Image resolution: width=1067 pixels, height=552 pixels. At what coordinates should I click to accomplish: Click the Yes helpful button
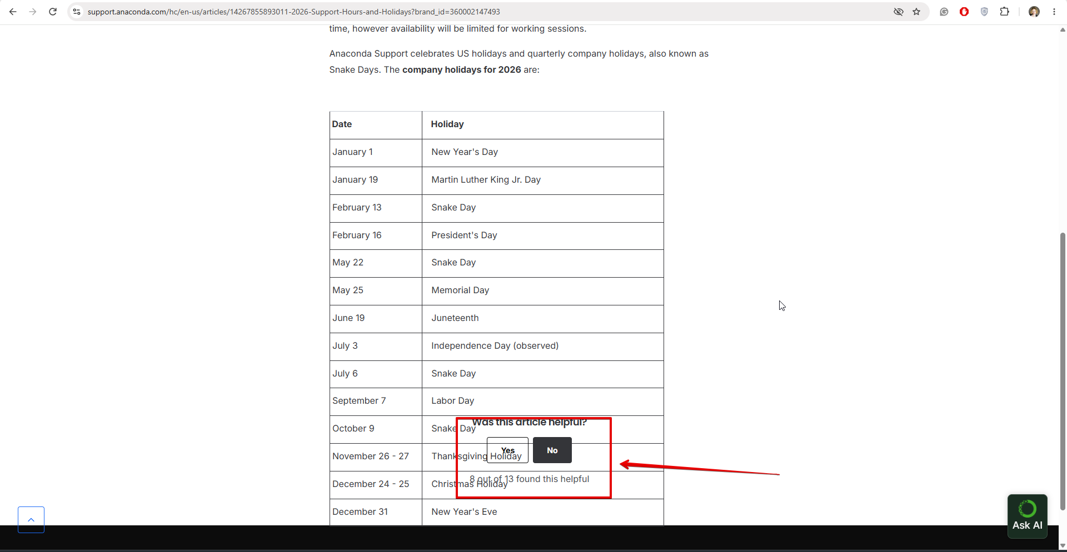[507, 450]
